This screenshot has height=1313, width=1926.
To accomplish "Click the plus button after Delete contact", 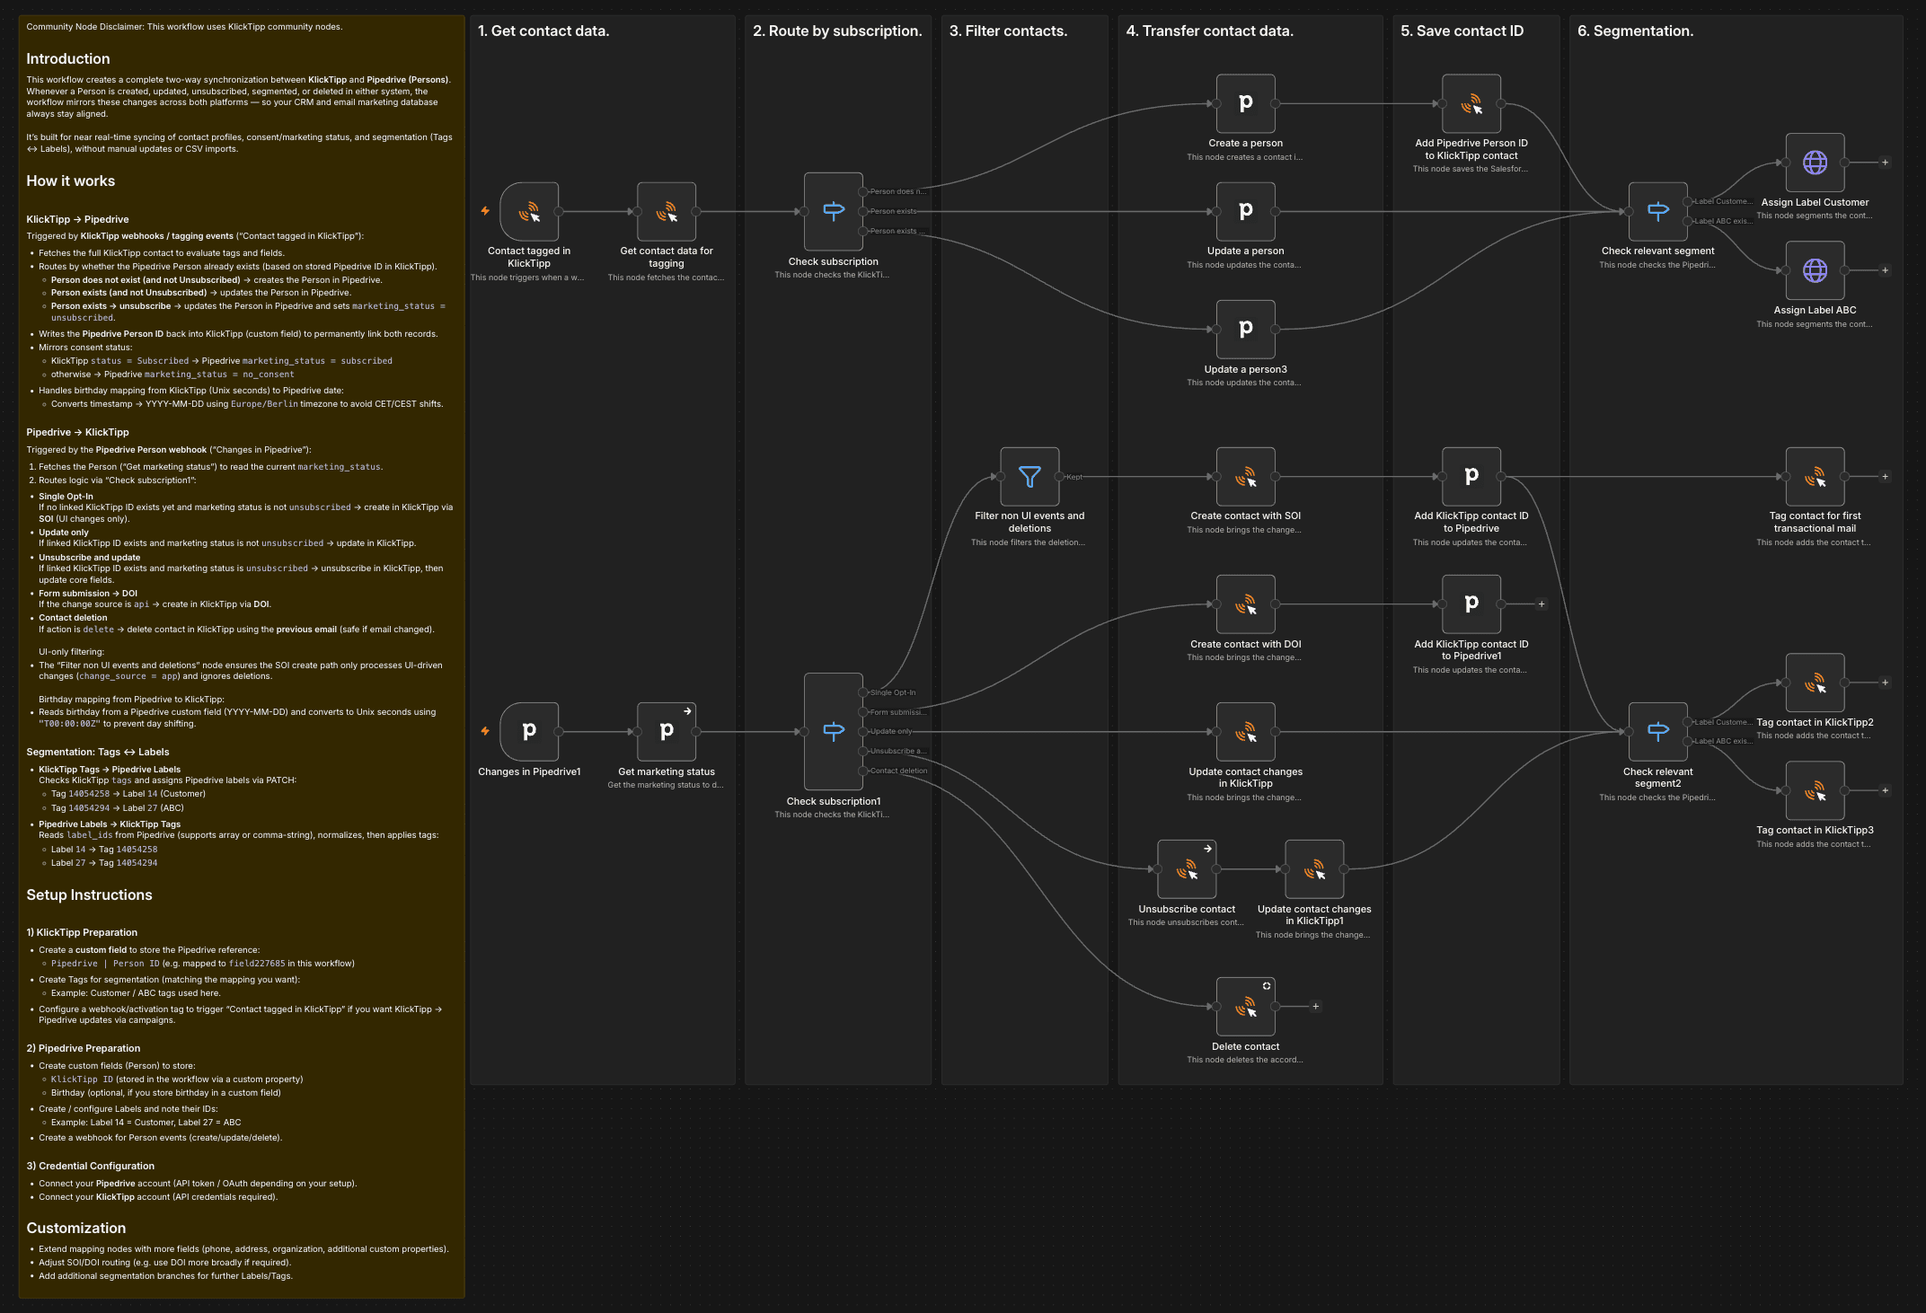I will coord(1314,1007).
